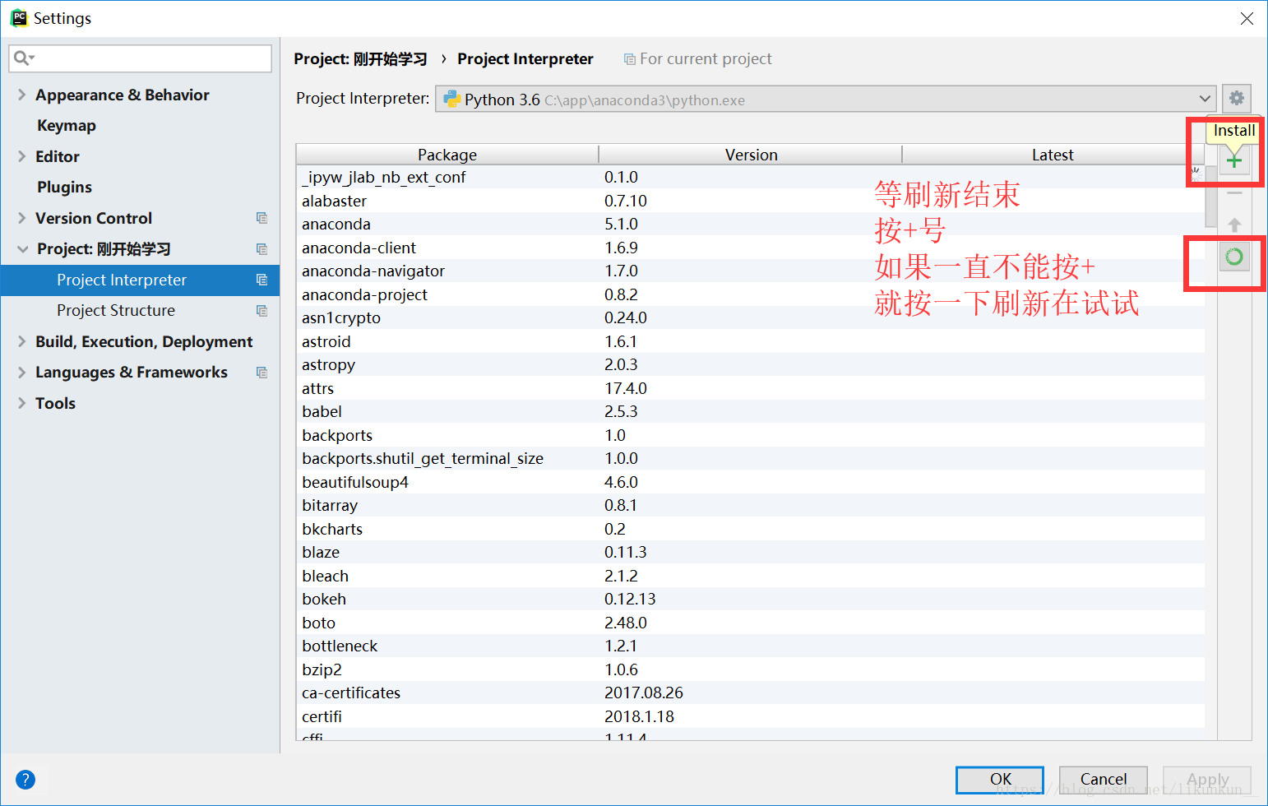
Task: Select the ca-certificates package row
Action: point(750,693)
